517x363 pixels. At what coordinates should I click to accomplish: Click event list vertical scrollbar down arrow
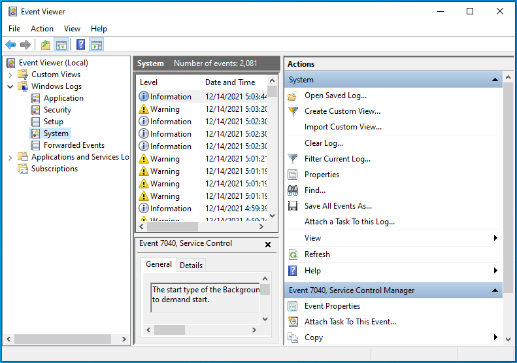272,216
